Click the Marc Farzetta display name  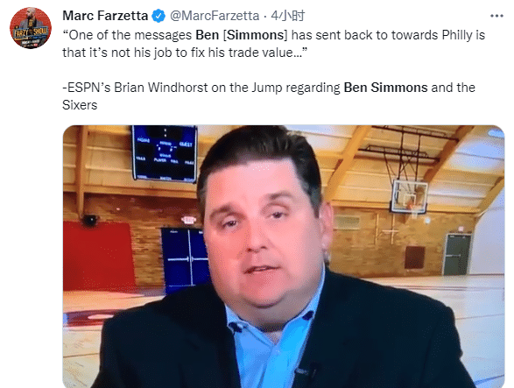pos(105,16)
